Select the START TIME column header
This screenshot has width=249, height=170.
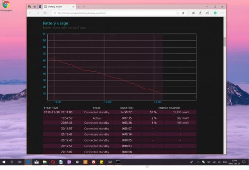[51, 108]
